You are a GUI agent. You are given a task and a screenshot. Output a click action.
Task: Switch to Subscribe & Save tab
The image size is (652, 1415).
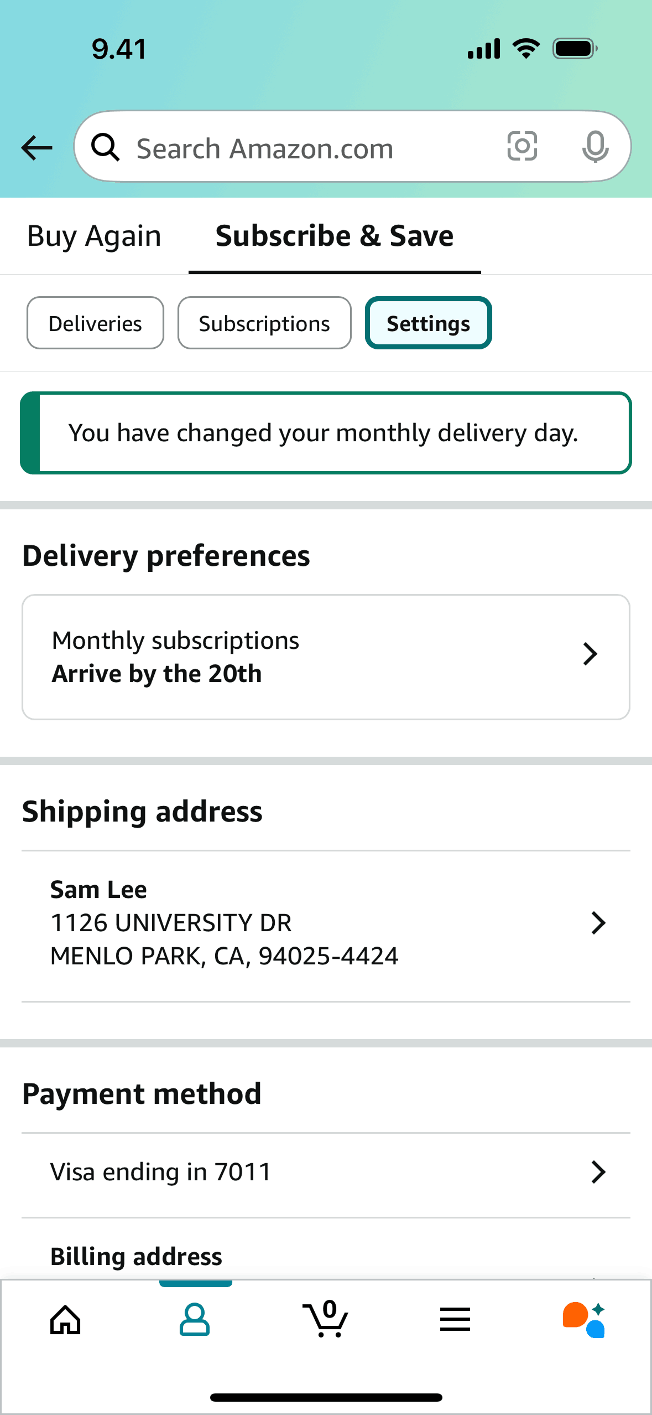point(335,236)
